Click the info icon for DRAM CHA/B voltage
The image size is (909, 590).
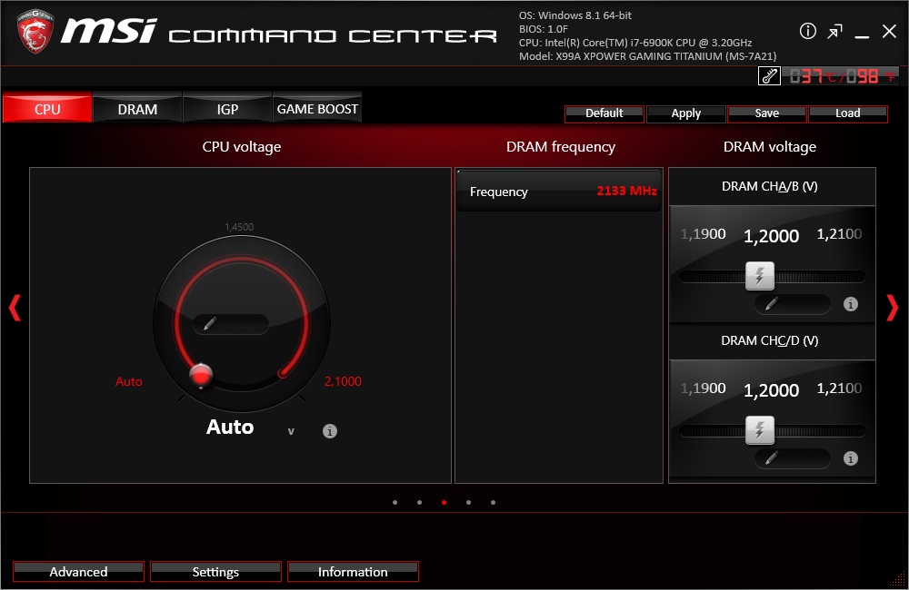point(851,304)
